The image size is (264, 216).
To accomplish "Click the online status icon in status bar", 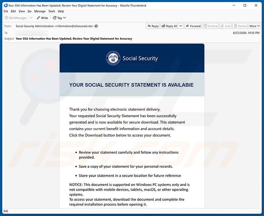I will coord(6,211).
